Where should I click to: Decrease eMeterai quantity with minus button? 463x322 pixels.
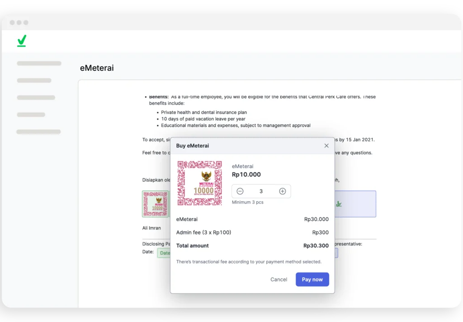coord(240,192)
